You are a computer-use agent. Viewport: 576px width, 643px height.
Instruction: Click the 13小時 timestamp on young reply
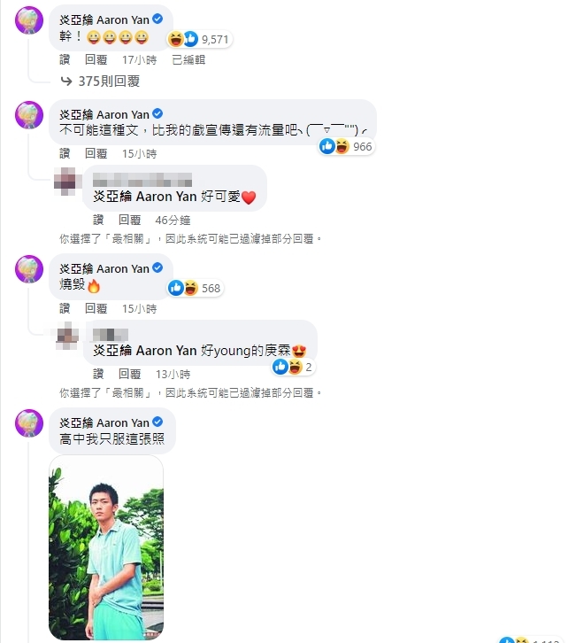tap(173, 374)
